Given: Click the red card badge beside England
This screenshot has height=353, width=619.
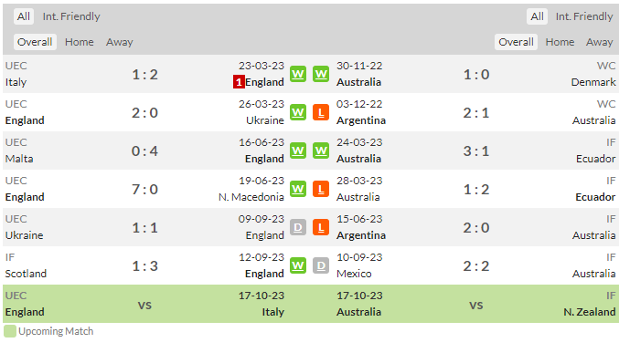Looking at the screenshot, I should (239, 82).
